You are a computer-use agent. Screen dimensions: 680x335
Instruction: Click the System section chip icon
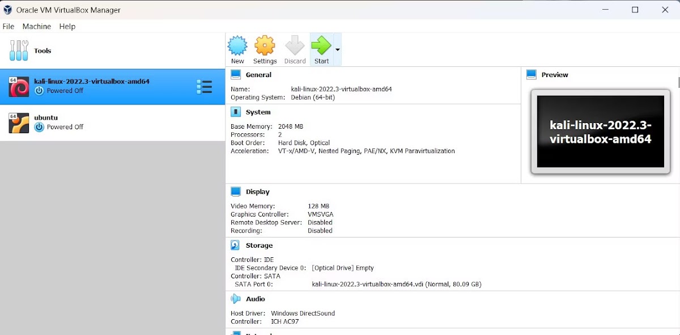(x=236, y=112)
